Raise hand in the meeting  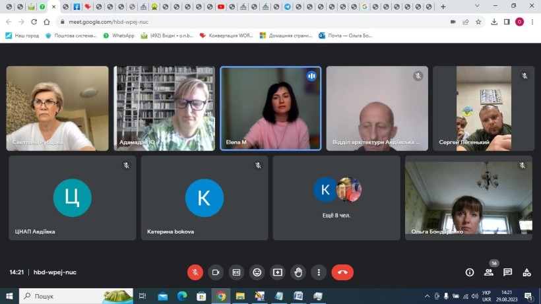(298, 272)
